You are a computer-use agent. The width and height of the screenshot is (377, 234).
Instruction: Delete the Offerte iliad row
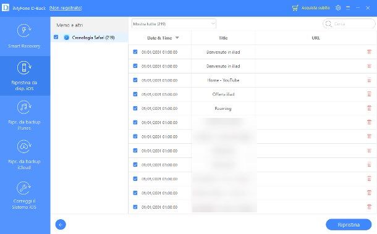coord(369,94)
